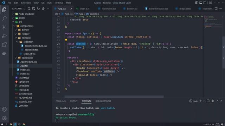
Task: Maximize the panel with up chevron
Action: tap(217, 101)
